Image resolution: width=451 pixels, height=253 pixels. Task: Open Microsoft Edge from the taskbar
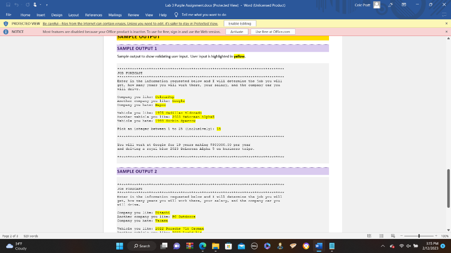point(203,246)
